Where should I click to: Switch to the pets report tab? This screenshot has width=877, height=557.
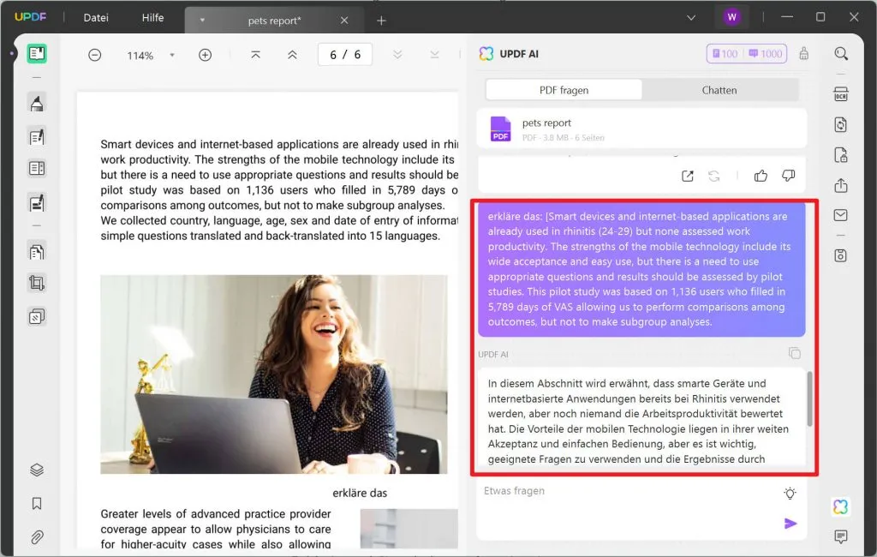[274, 21]
